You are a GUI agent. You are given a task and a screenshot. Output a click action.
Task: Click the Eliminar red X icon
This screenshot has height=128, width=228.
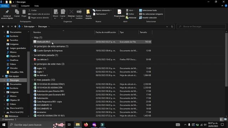click(x=71, y=12)
